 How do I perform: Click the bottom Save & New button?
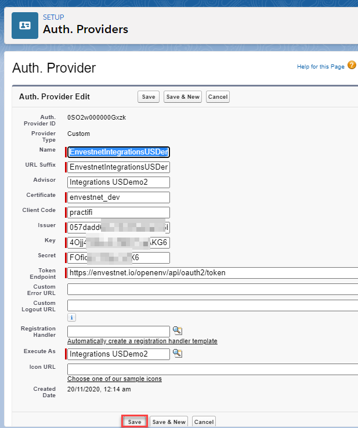pyautogui.click(x=169, y=422)
